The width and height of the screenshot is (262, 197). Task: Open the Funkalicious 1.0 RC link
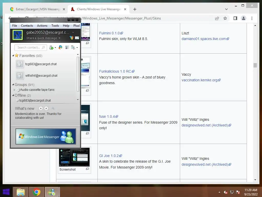coord(117,71)
